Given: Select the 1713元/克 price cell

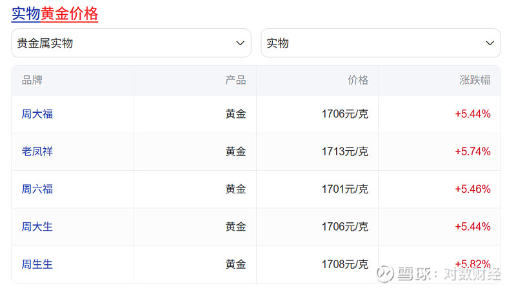Looking at the screenshot, I should tap(345, 151).
